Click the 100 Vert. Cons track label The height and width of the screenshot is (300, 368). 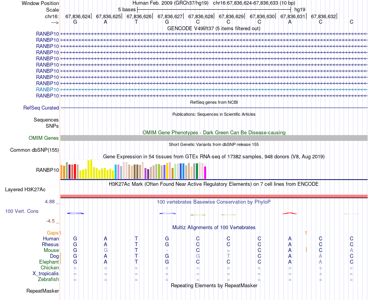pyautogui.click(x=22, y=211)
